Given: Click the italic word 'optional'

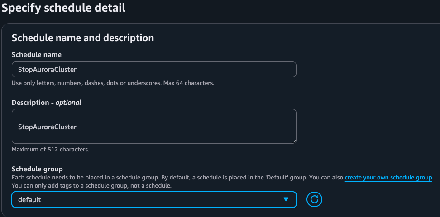Looking at the screenshot, I should 68,103.
